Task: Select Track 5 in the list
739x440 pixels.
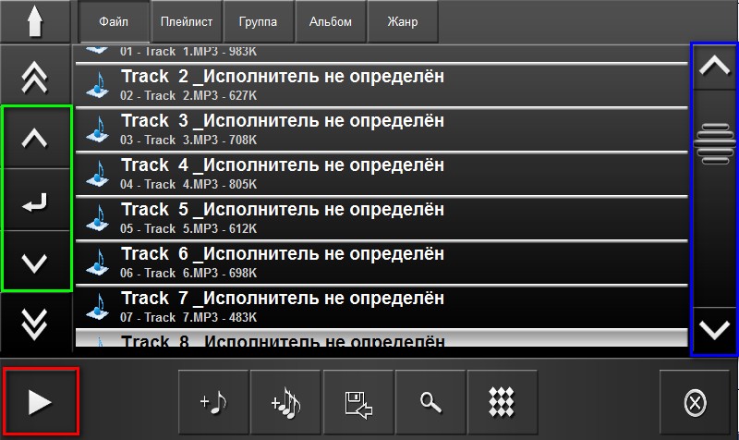Action: pos(381,217)
